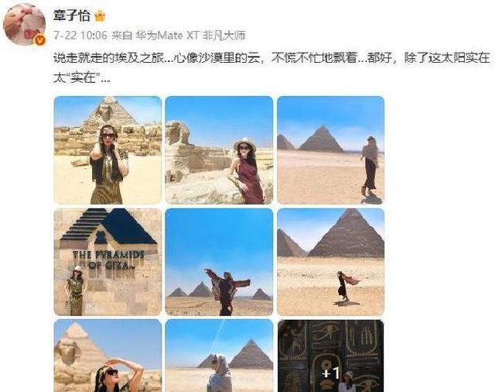The width and height of the screenshot is (495, 392).
Task: Open the +1 hieroglyph door photo
Action: pyautogui.click(x=330, y=356)
